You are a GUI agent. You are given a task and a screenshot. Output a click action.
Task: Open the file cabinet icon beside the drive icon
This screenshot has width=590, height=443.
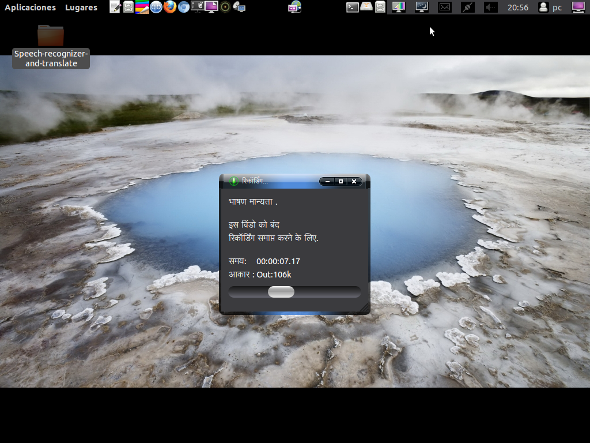click(380, 7)
